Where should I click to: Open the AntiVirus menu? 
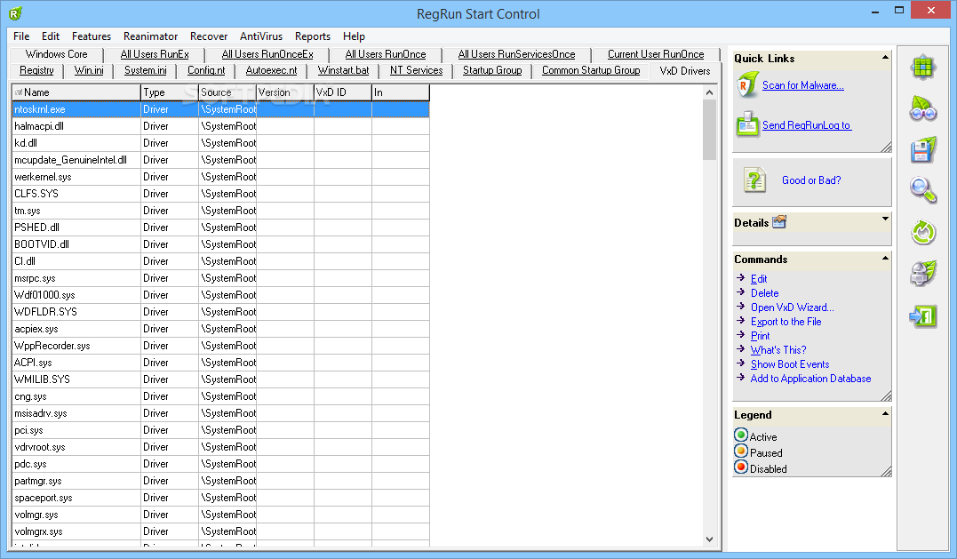pyautogui.click(x=261, y=36)
